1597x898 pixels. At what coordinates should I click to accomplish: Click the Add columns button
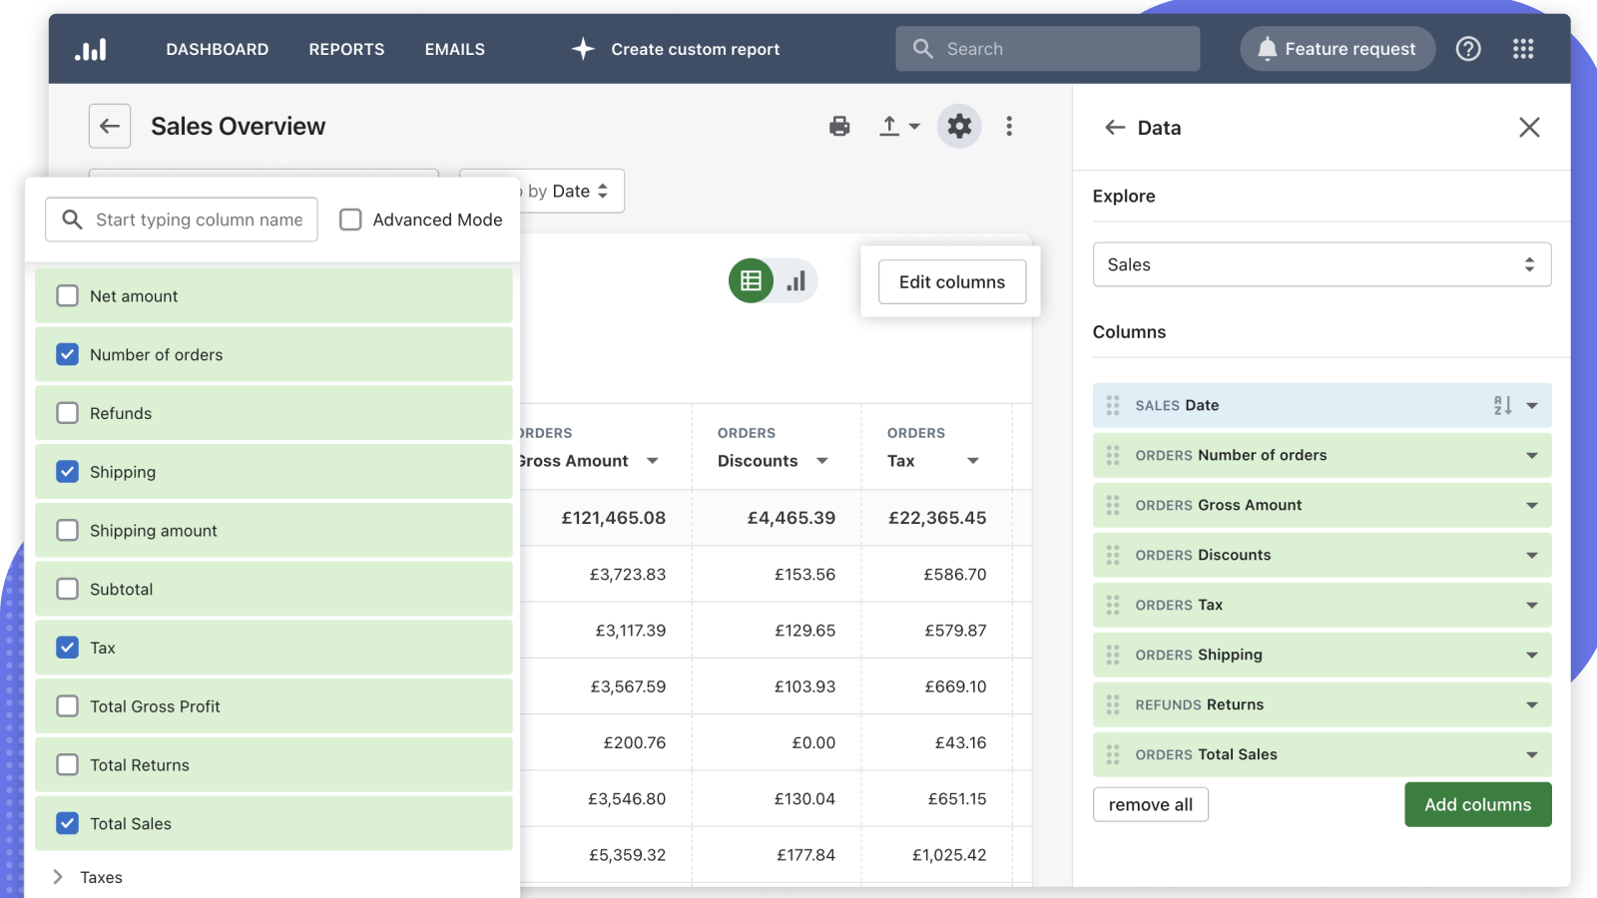click(1478, 804)
